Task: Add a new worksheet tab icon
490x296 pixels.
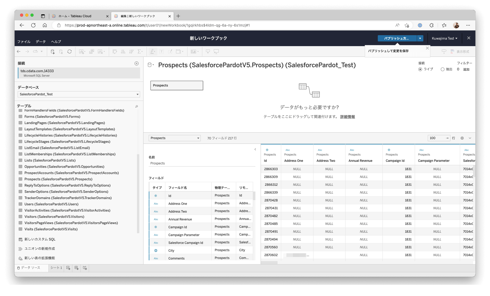Action: pos(68,268)
